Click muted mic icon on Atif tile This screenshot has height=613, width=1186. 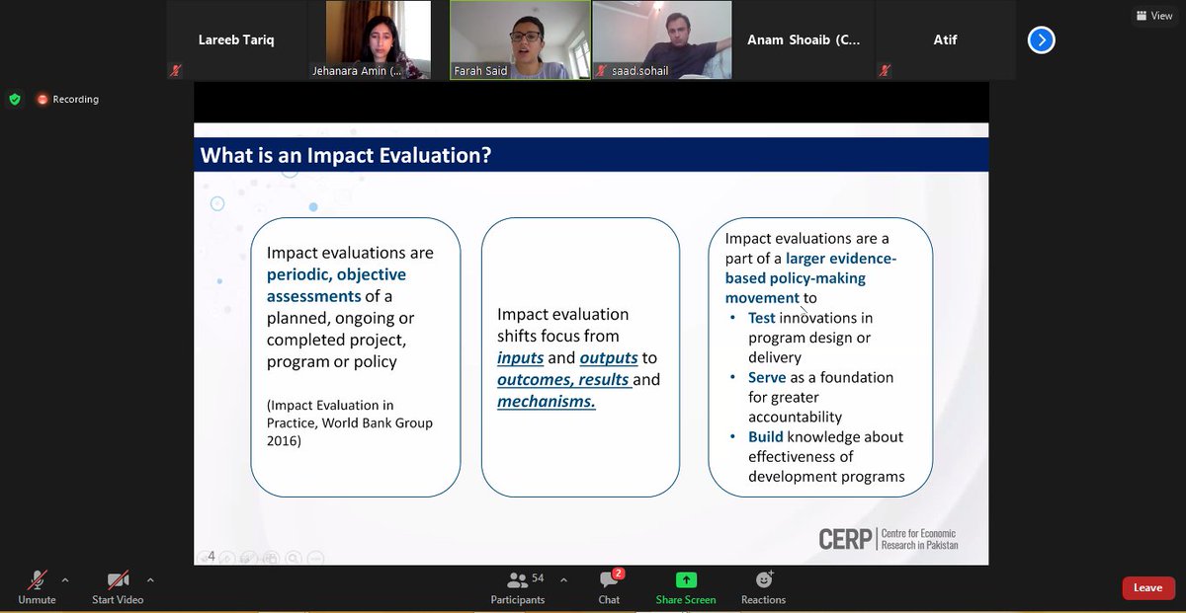885,71
